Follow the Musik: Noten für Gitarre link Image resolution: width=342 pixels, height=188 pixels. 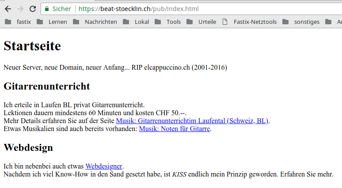pyautogui.click(x=175, y=129)
